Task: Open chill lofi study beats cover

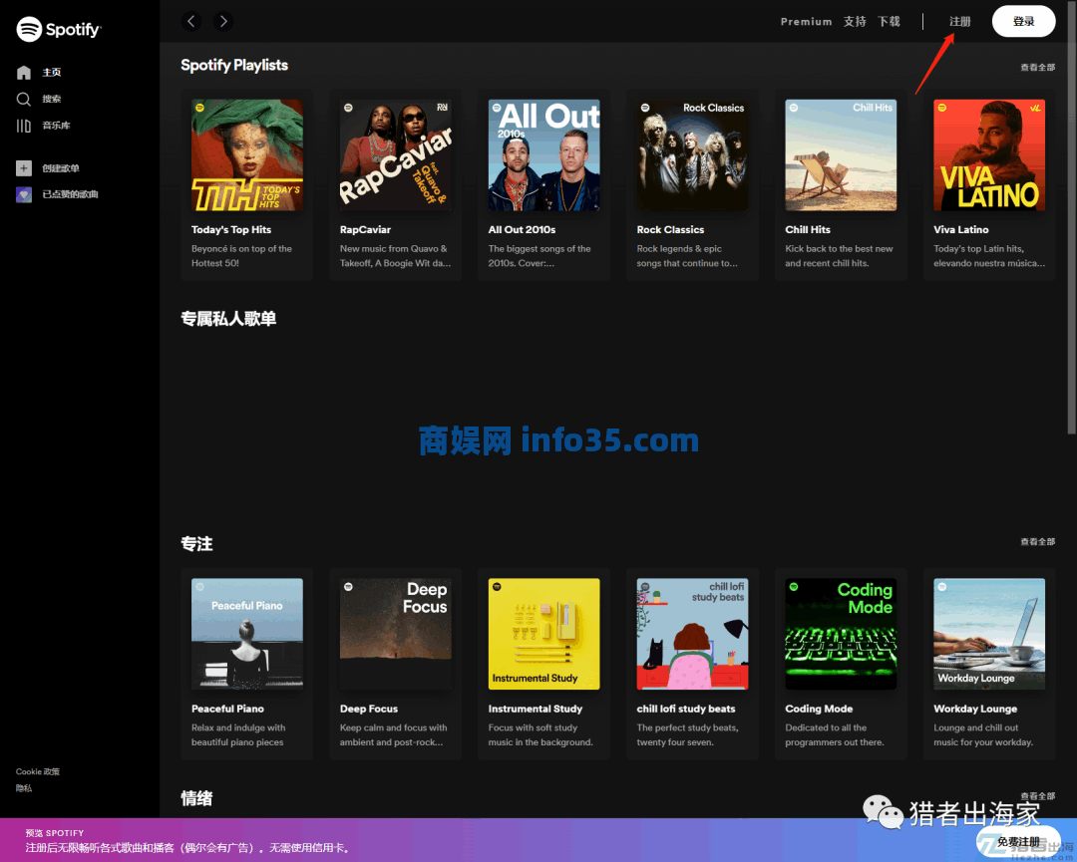Action: (x=692, y=634)
